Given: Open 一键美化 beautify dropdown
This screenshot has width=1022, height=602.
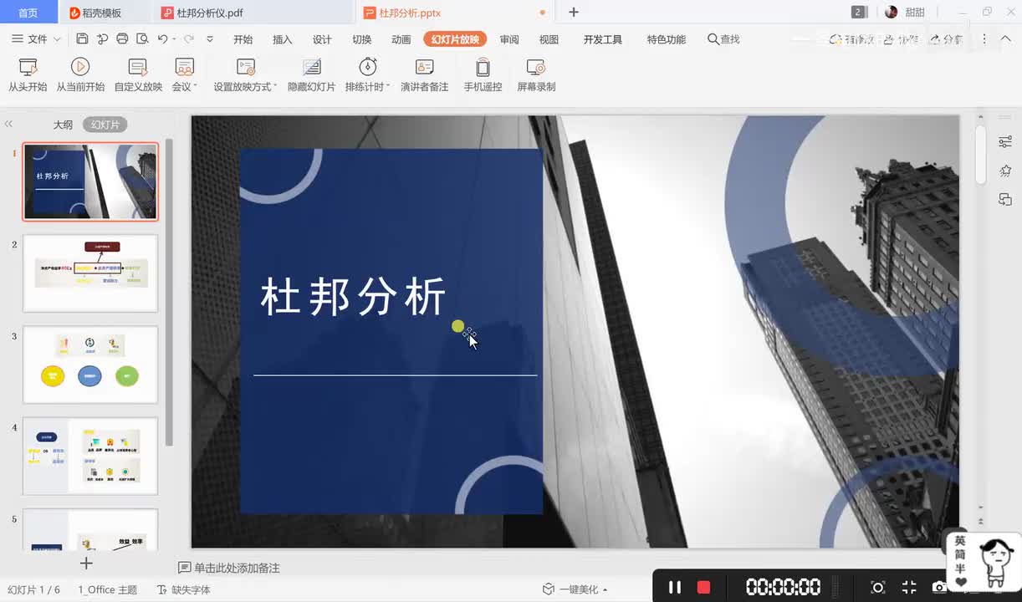Looking at the screenshot, I should [575, 589].
